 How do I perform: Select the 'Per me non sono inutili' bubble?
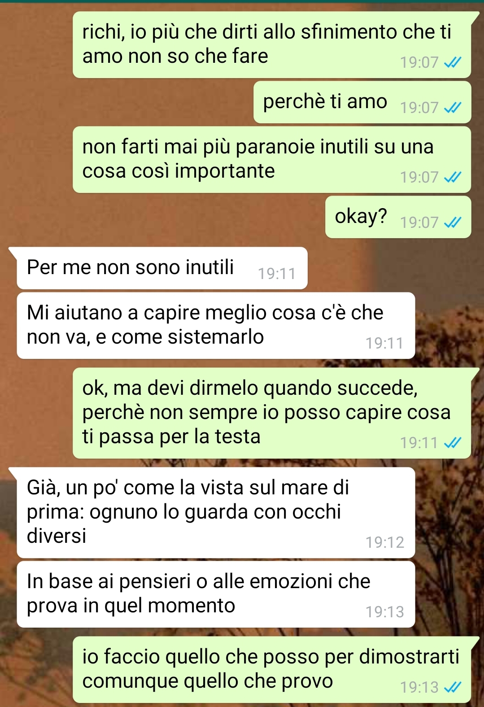click(x=162, y=268)
